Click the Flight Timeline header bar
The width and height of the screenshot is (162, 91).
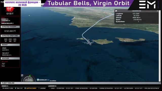[x=81, y=83]
